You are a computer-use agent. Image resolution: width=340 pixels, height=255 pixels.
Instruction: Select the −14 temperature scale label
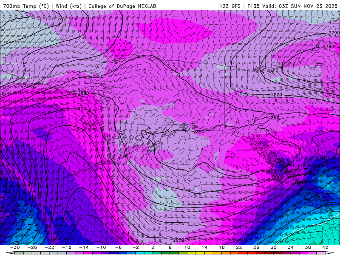pos(84,247)
